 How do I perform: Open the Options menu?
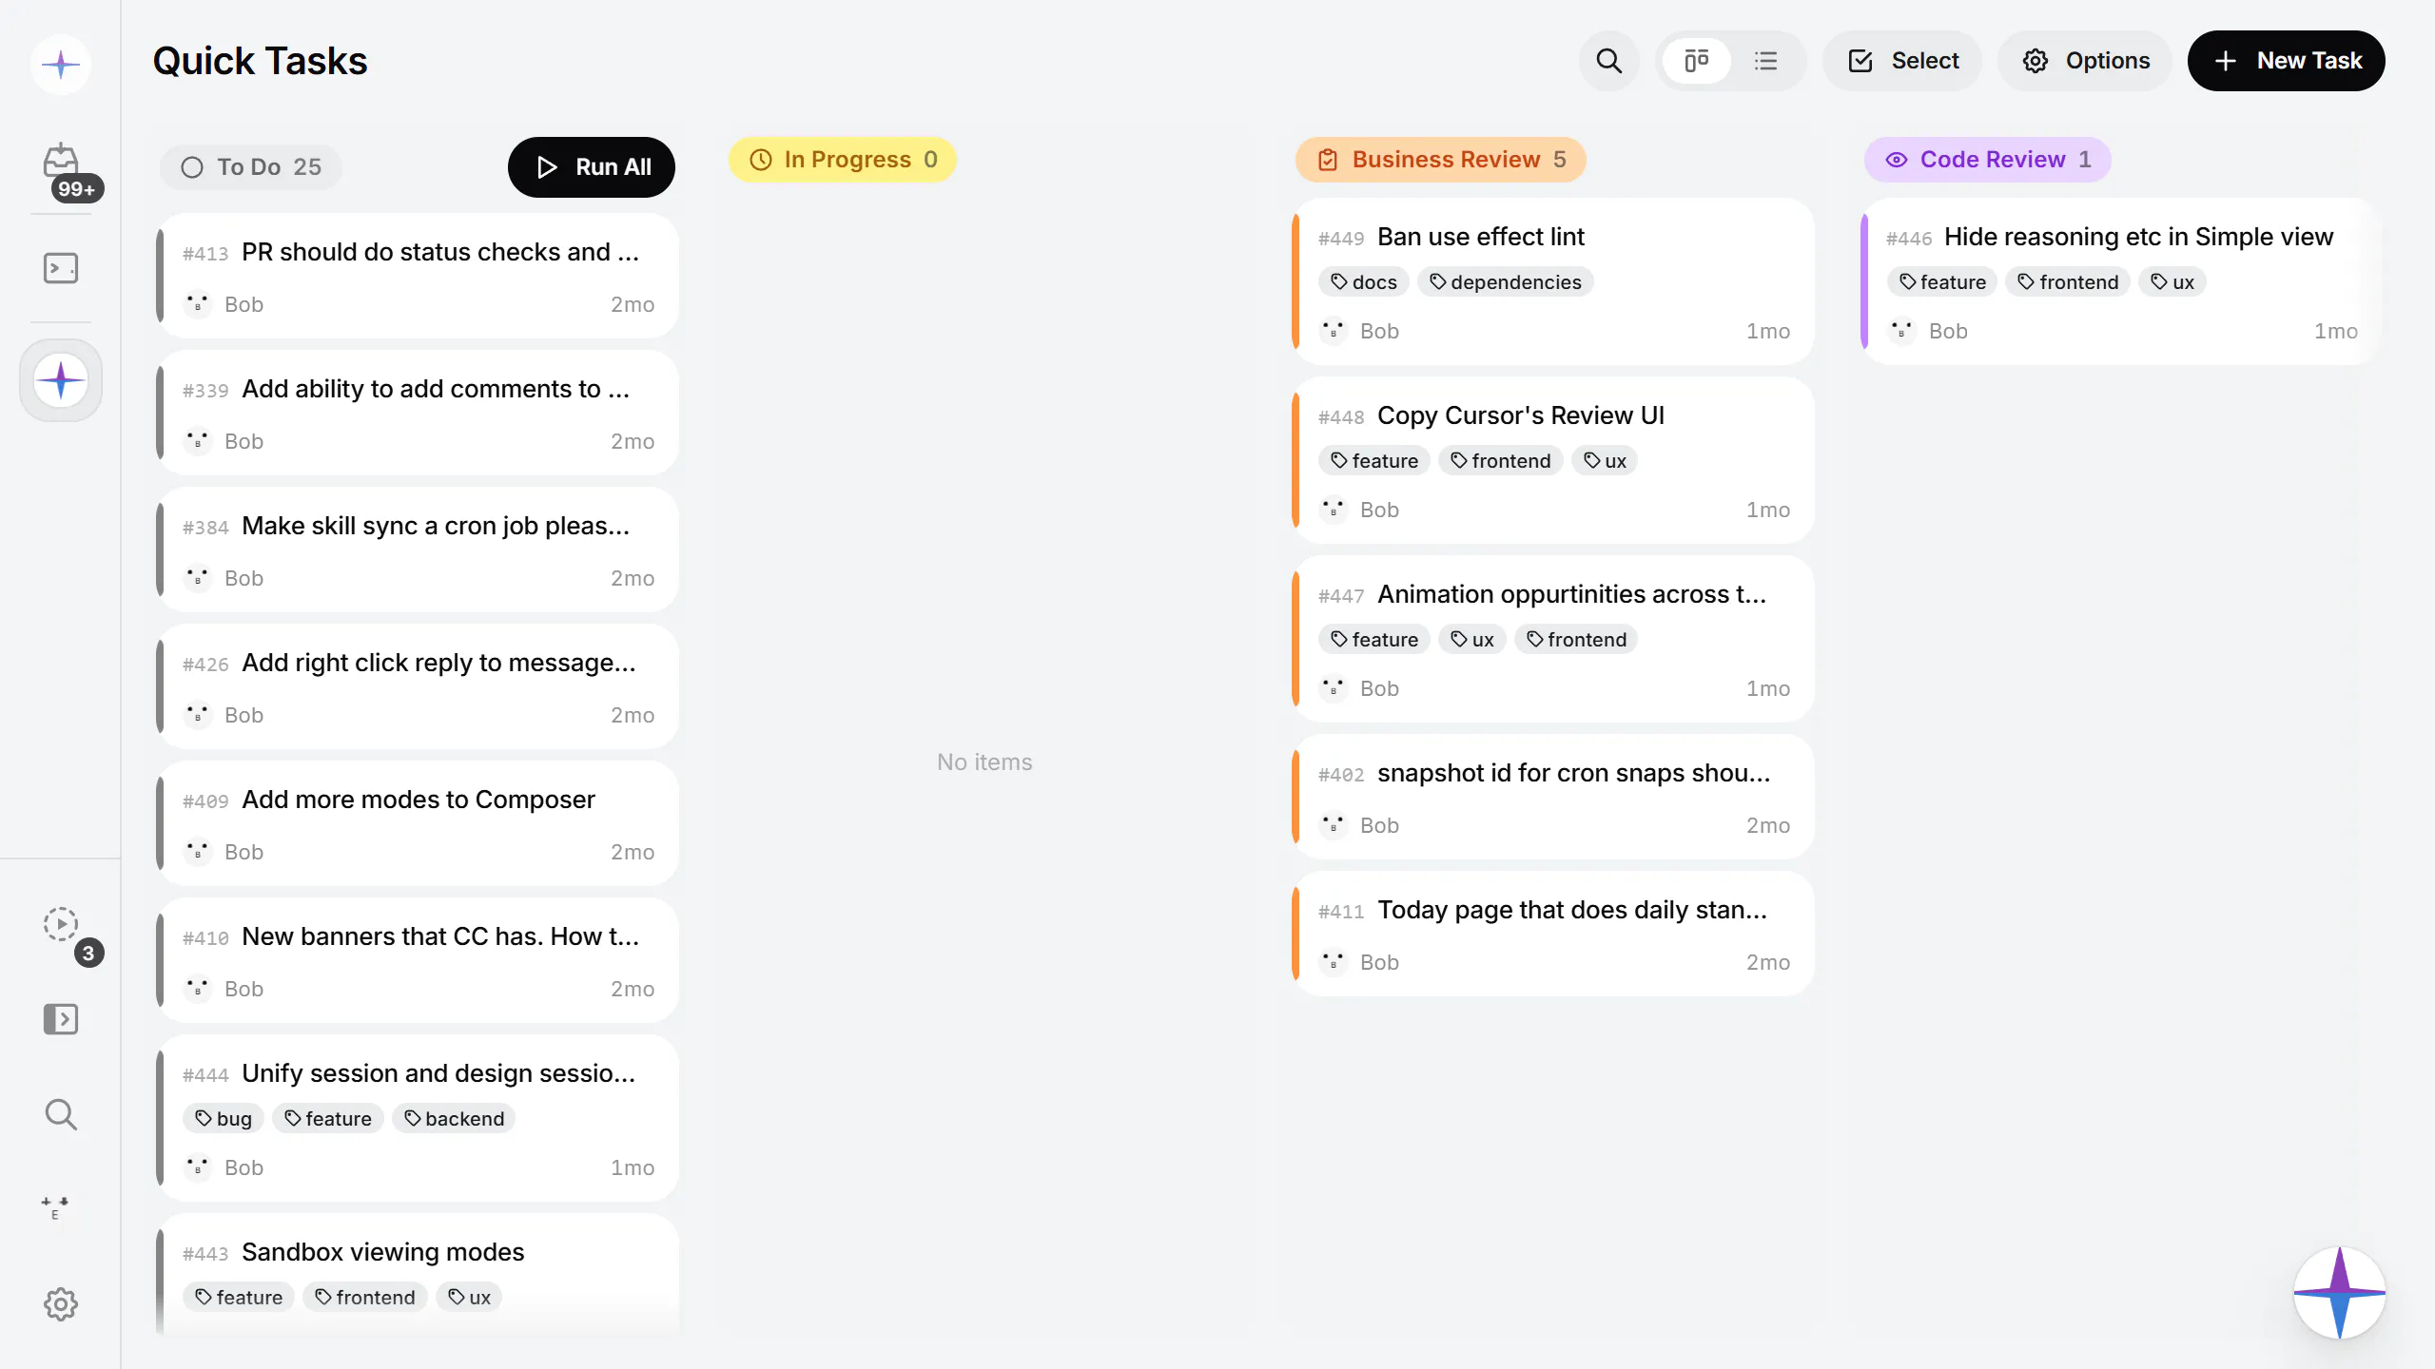point(2085,61)
